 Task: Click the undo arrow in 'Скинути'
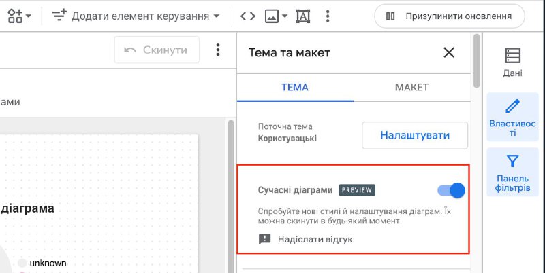pyautogui.click(x=130, y=50)
